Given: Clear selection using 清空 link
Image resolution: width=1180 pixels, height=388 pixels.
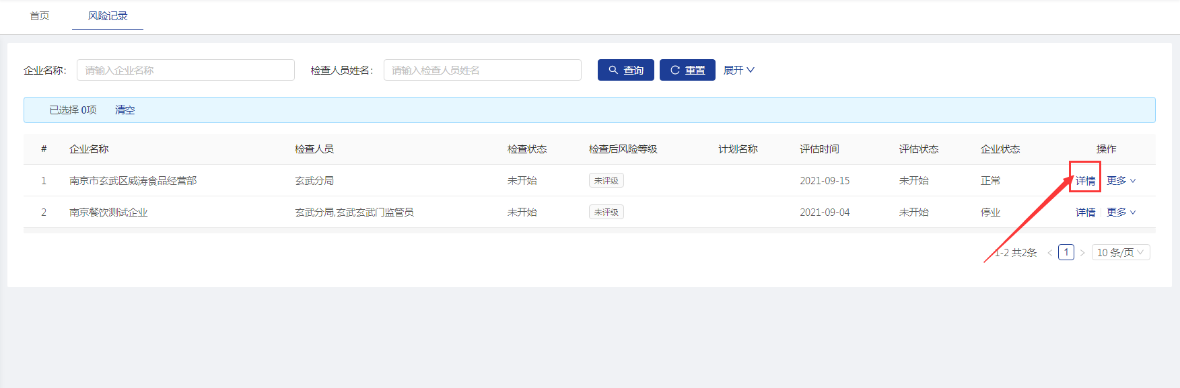Looking at the screenshot, I should (x=125, y=110).
